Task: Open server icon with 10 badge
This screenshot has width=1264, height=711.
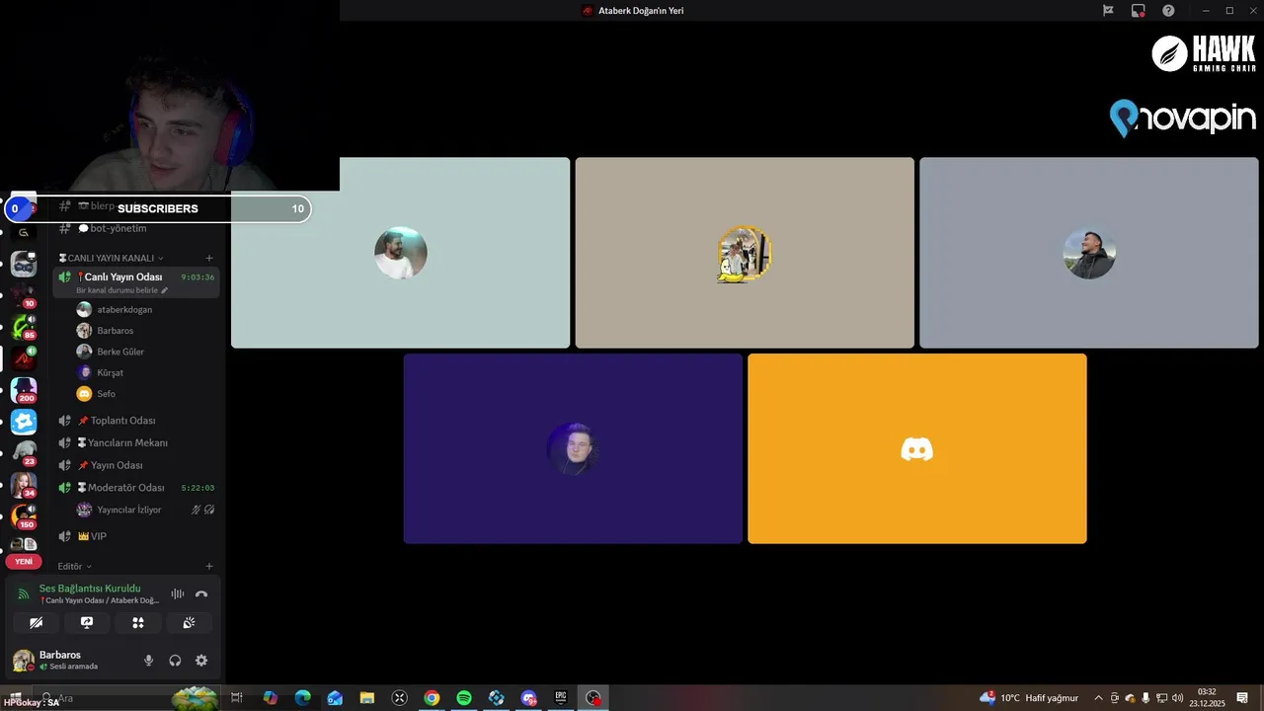Action: pos(24,294)
